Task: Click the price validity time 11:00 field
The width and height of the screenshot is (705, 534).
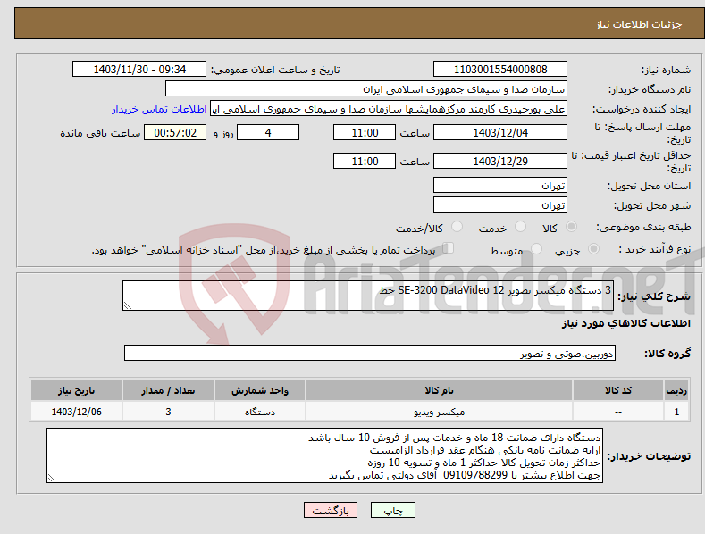Action: 365,161
